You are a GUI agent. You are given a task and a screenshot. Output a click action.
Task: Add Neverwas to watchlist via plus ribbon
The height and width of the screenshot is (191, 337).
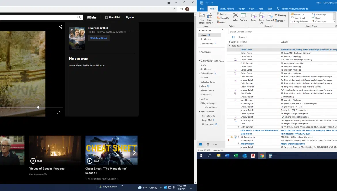[x=72, y=30]
